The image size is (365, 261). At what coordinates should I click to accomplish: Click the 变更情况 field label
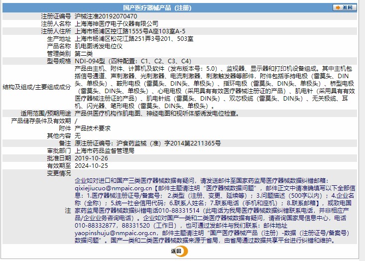point(59,173)
